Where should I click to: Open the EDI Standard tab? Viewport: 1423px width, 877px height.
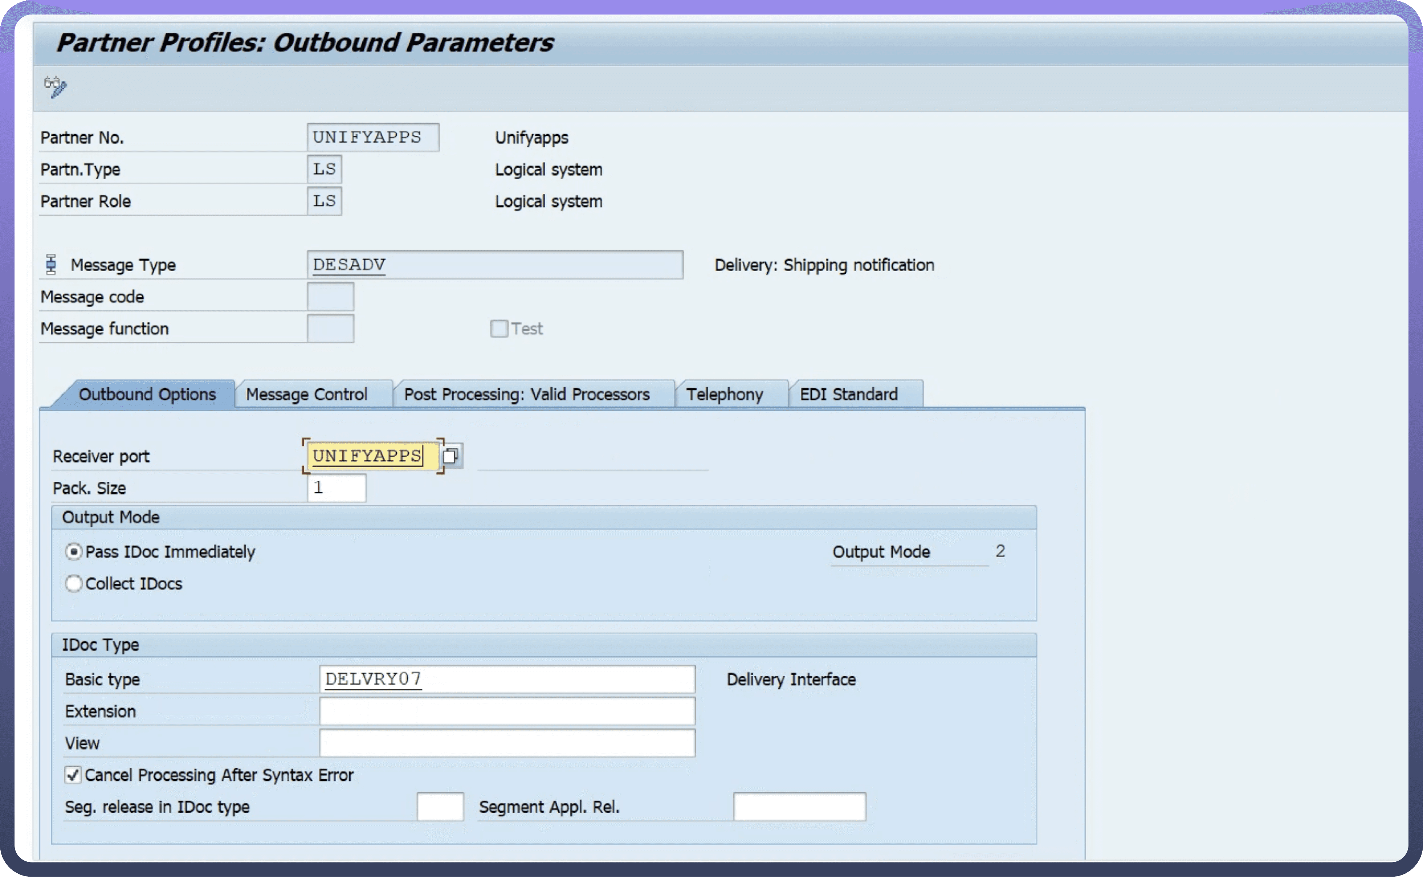(x=848, y=395)
